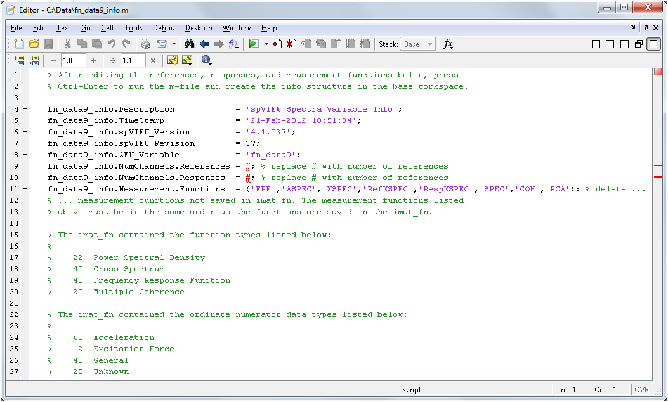Undo the last edit via toolbar arrow

(x=112, y=44)
